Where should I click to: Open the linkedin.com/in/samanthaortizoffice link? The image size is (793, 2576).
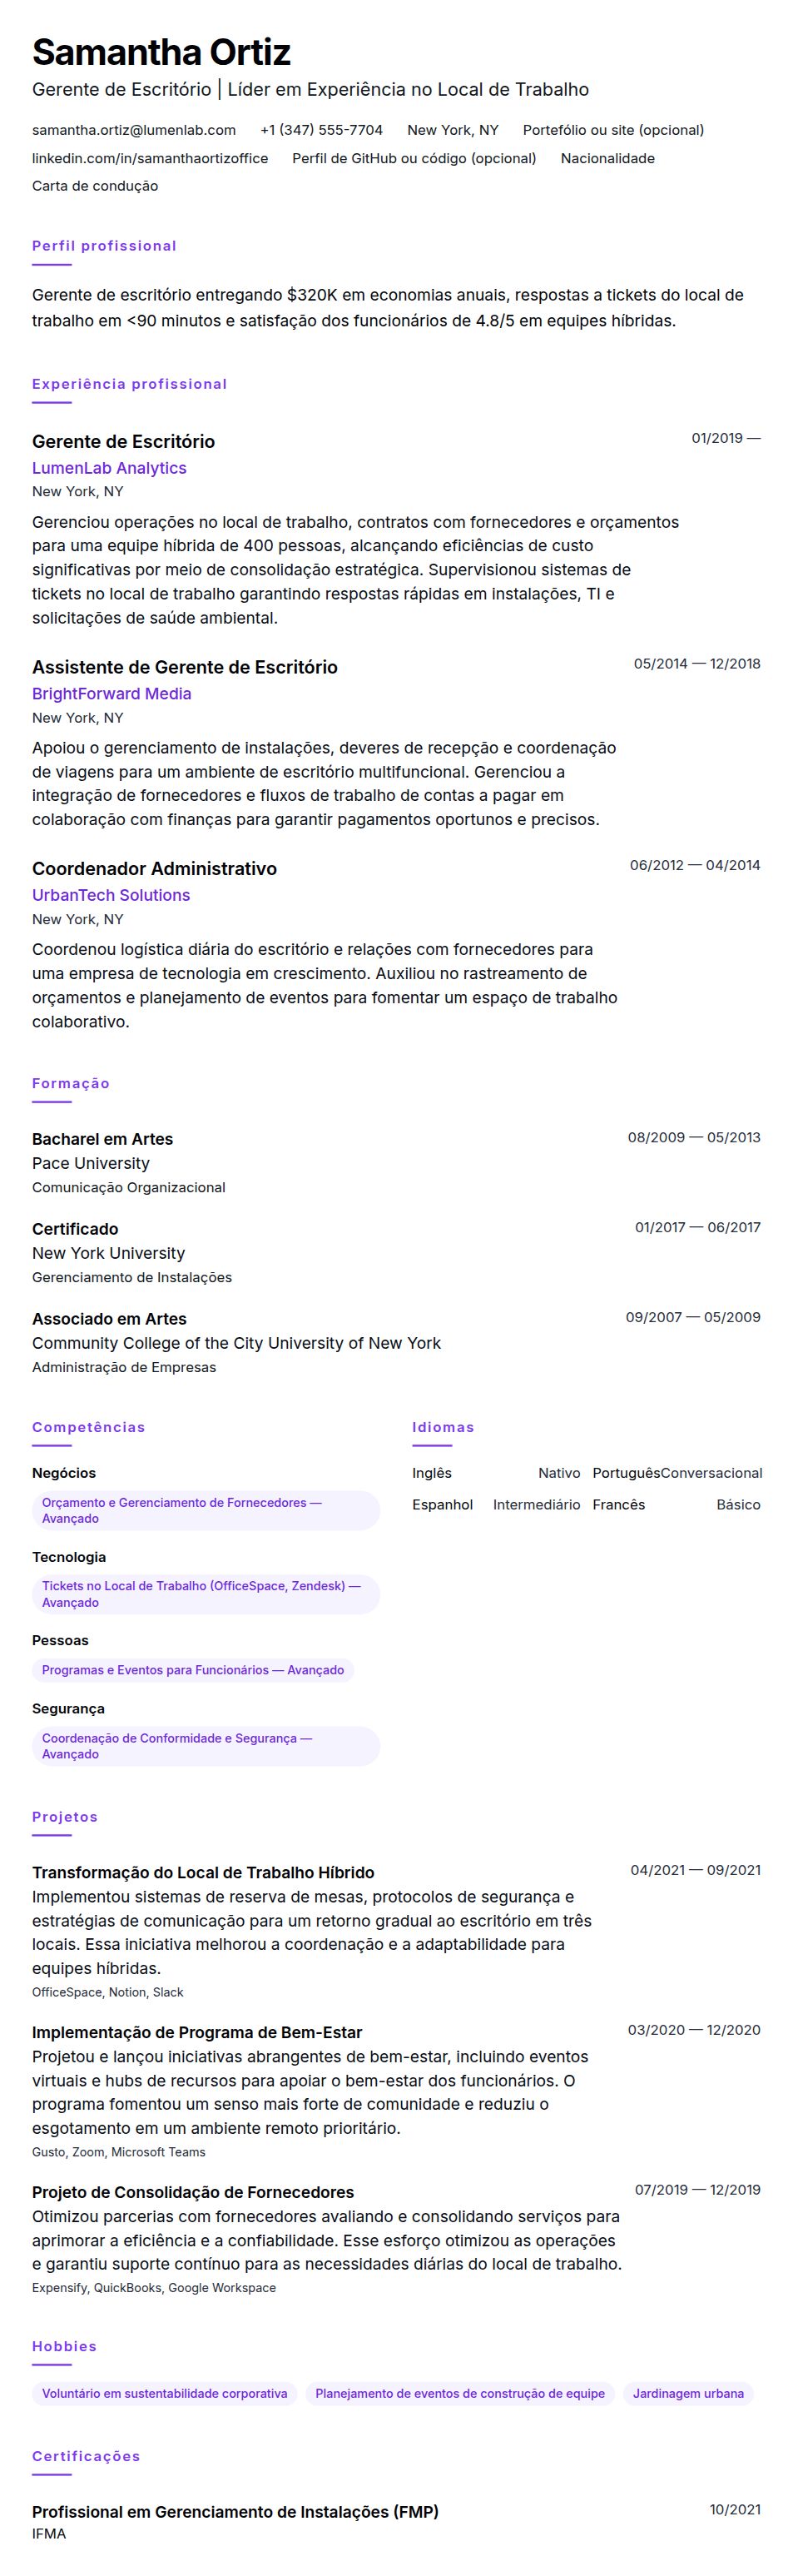point(150,158)
